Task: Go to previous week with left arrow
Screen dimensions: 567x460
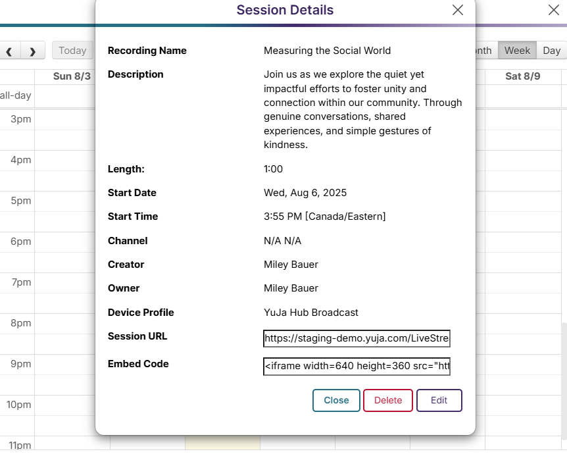Action: click(10, 51)
